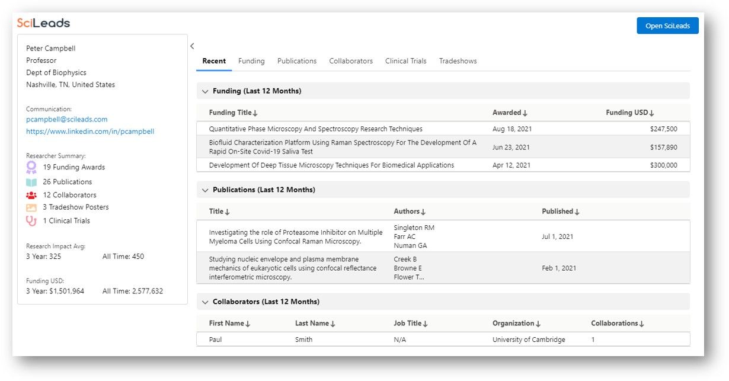This screenshot has width=729, height=381.
Task: Click the Publications book icon
Action: pos(31,182)
